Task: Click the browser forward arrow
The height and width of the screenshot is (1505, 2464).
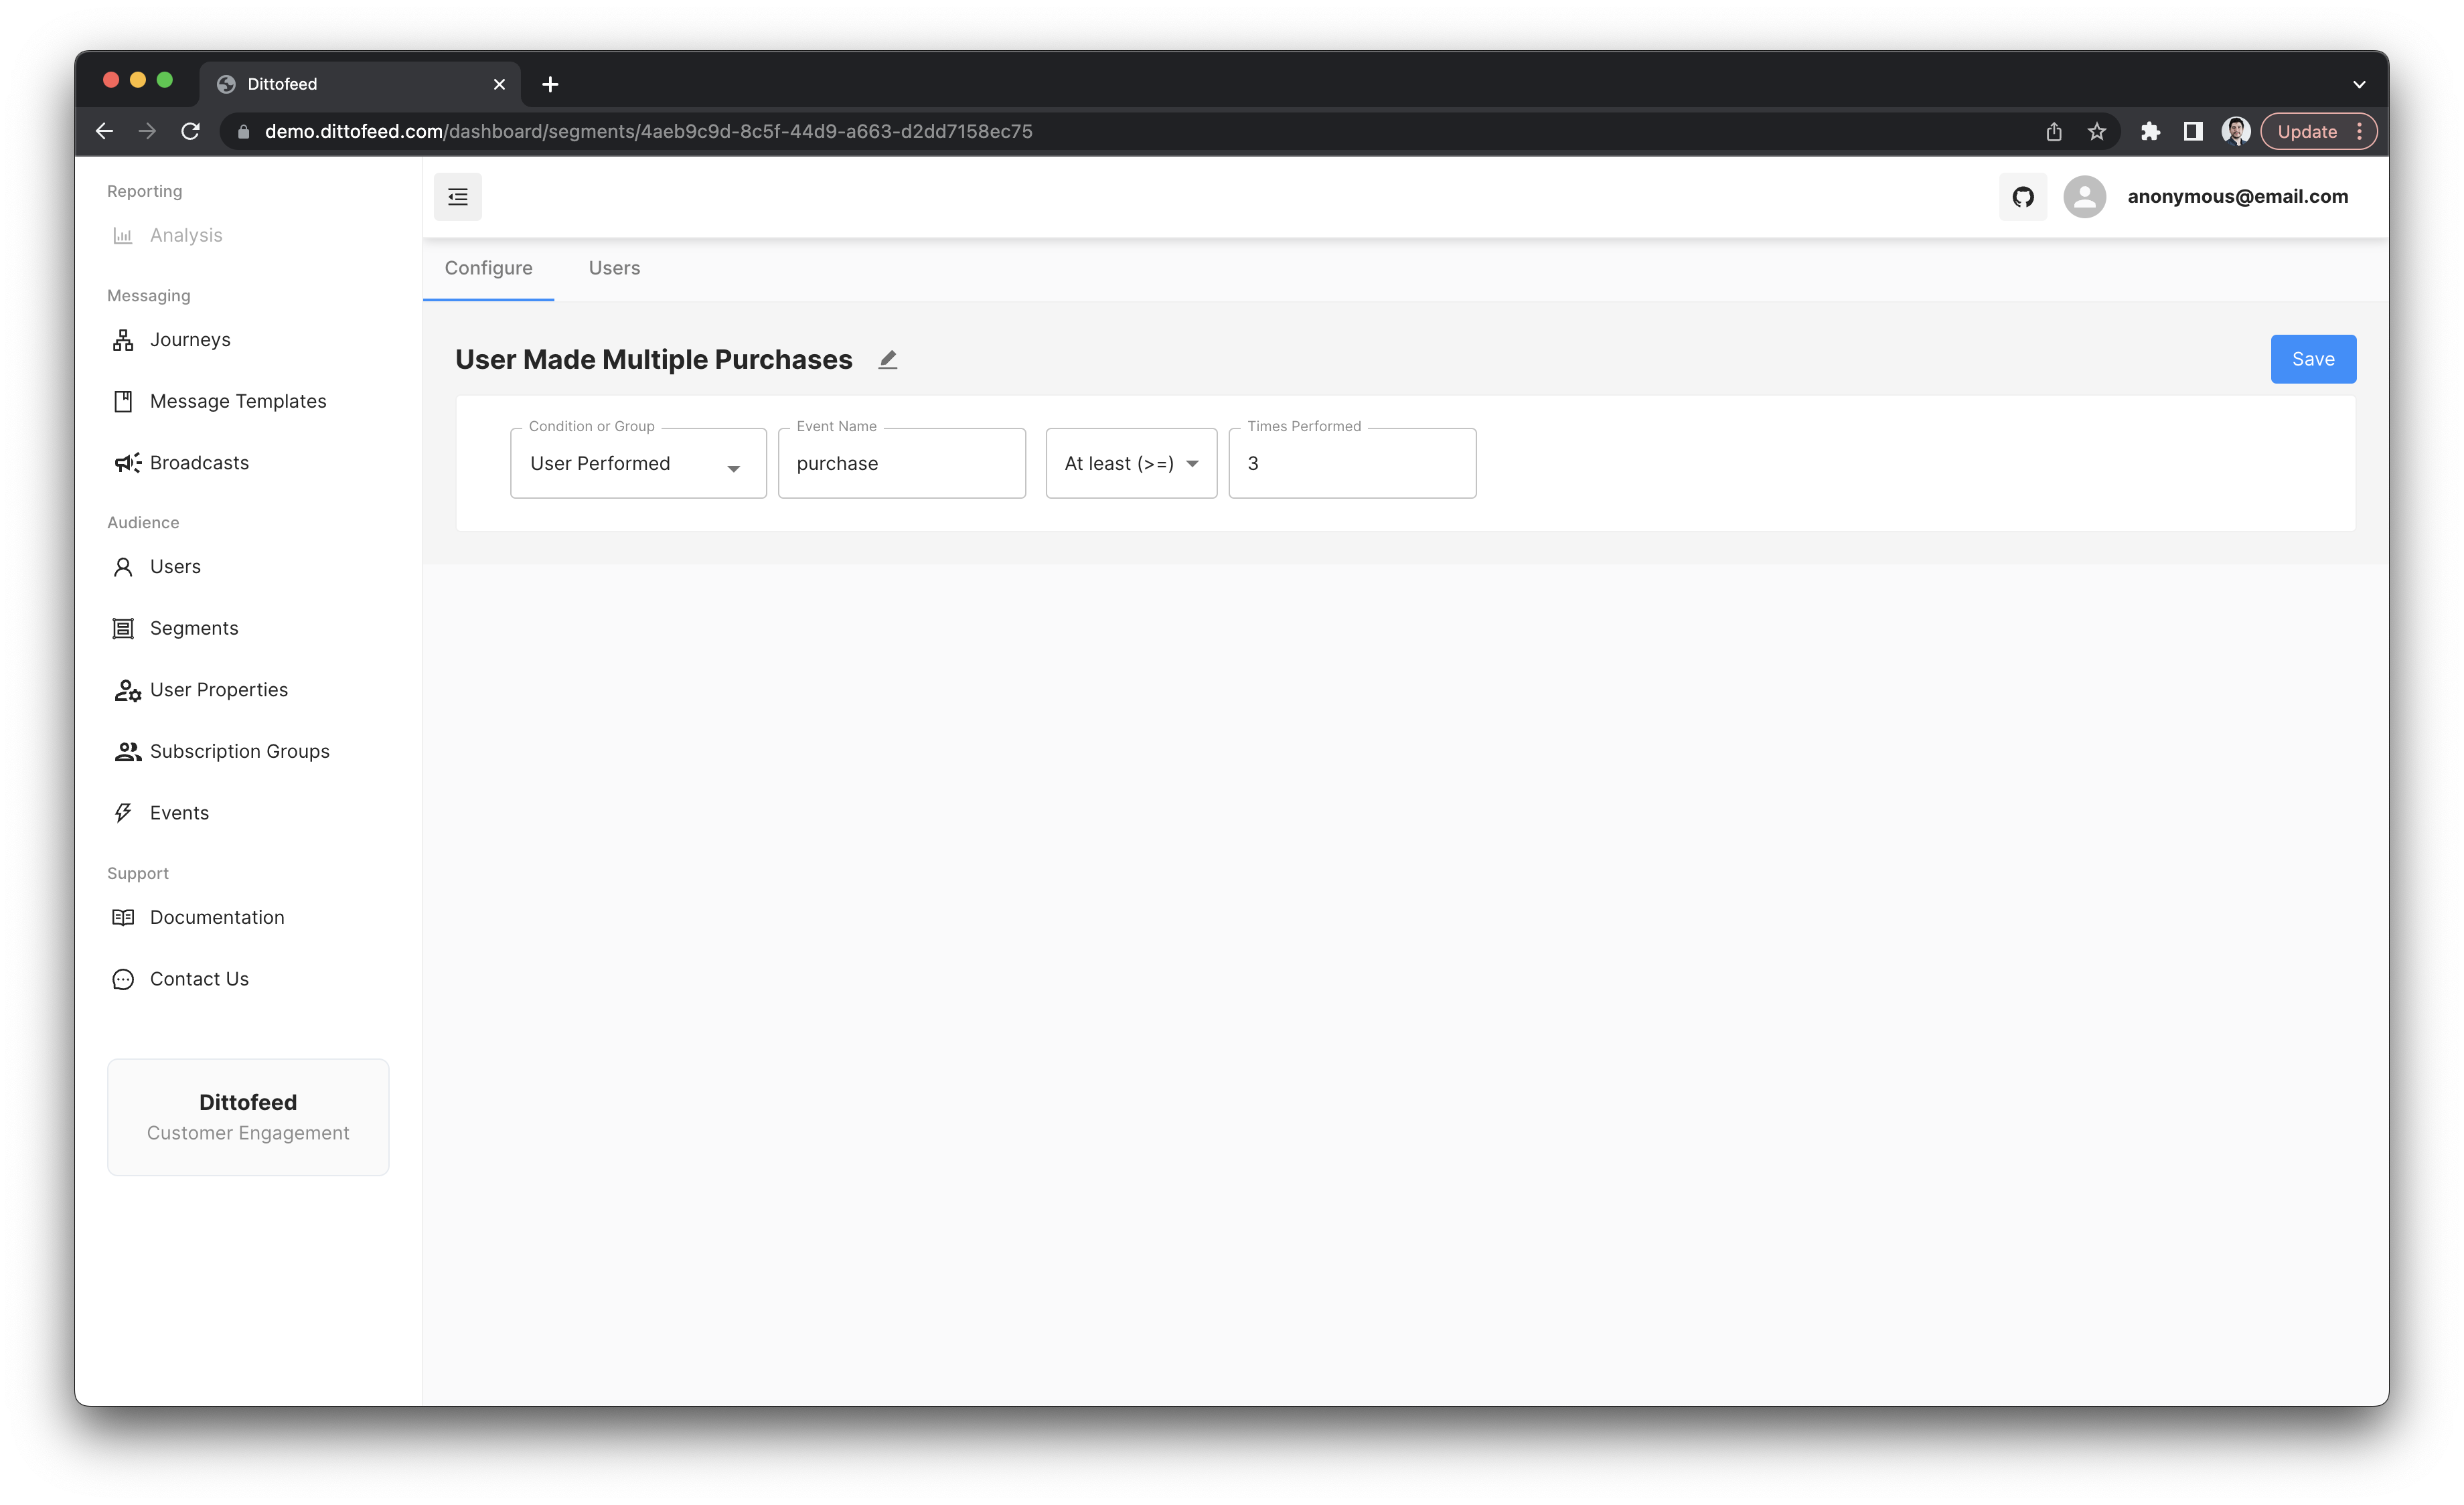Action: point(147,131)
